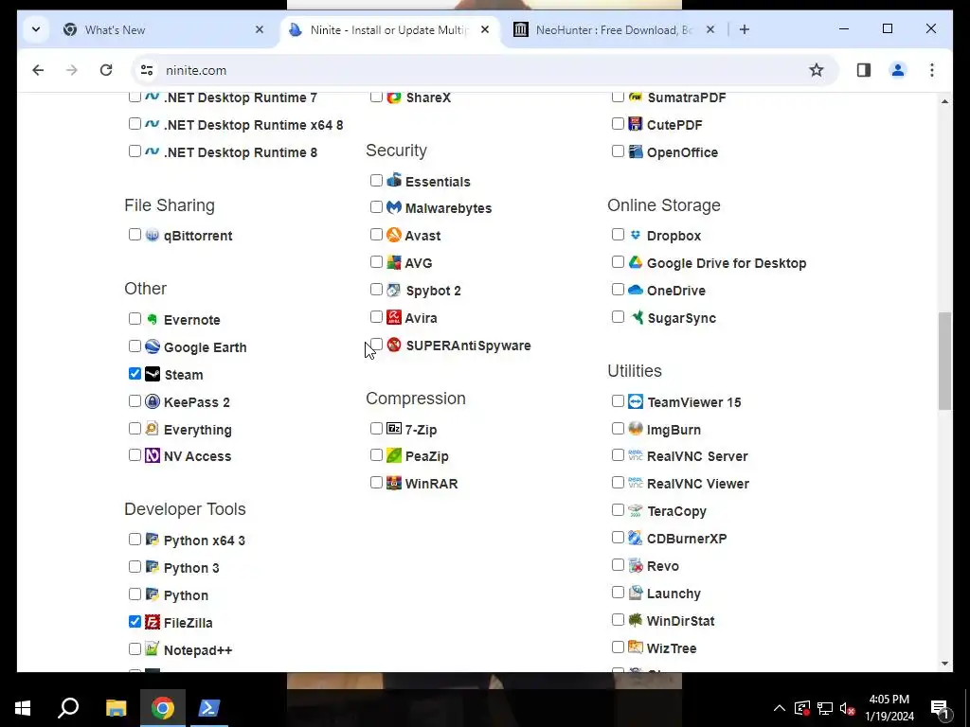
Task: Check the Notepad++ checkbox
Action: click(135, 649)
